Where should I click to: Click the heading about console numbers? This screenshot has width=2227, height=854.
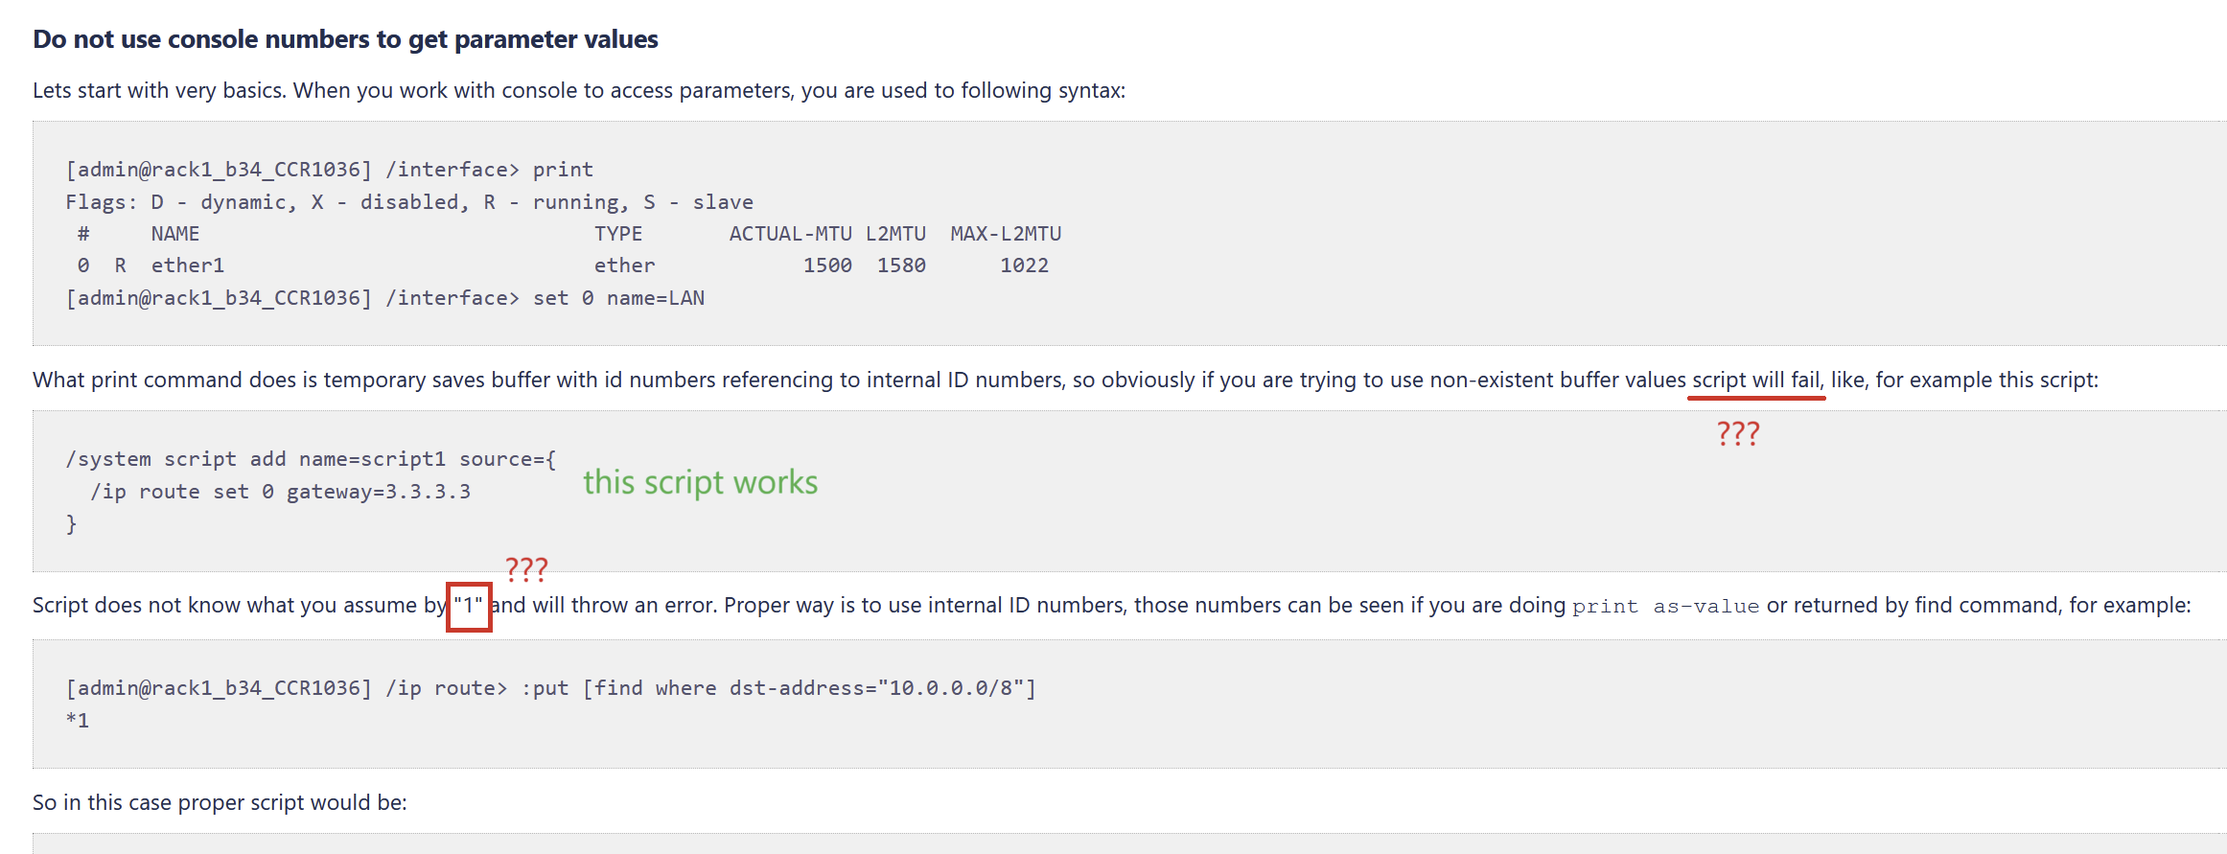pyautogui.click(x=345, y=39)
